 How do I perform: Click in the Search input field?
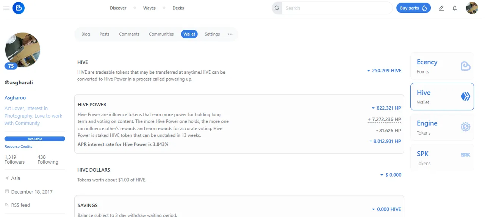pyautogui.click(x=337, y=8)
